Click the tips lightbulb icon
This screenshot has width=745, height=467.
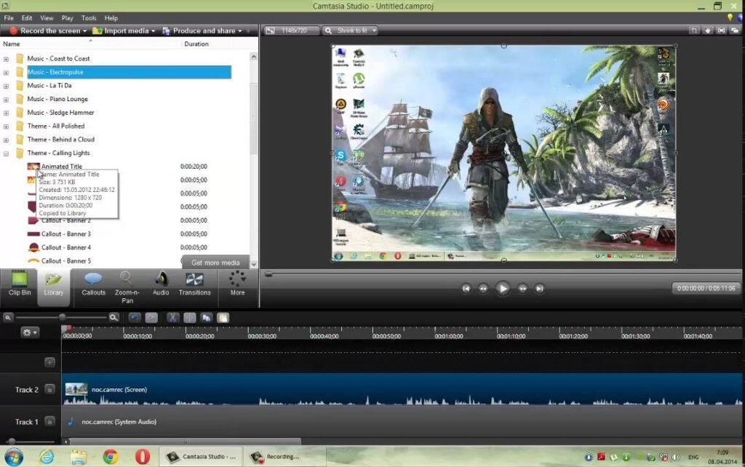pyautogui.click(x=730, y=17)
